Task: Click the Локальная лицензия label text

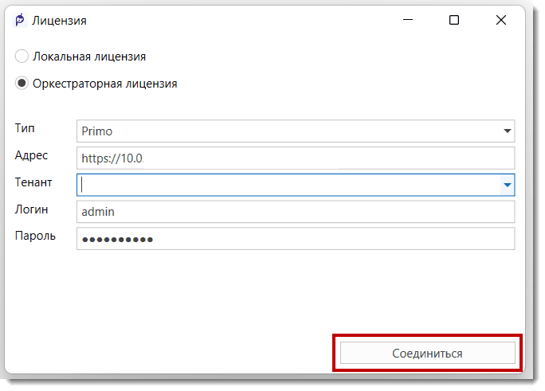Action: click(x=88, y=57)
